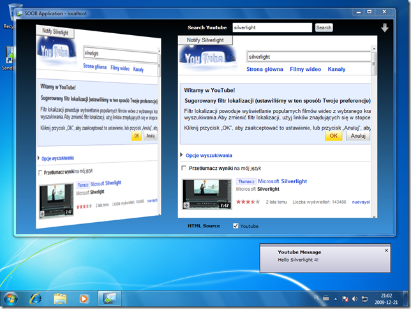This screenshot has width=411, height=309.
Task: Click Tłumacz button in tilted left panel
Action: click(83, 185)
